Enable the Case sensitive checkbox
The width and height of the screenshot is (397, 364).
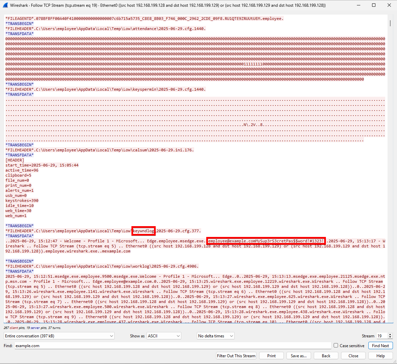click(336, 345)
